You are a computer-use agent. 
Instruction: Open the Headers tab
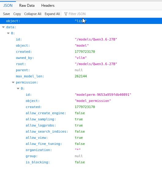(x=48, y=6)
